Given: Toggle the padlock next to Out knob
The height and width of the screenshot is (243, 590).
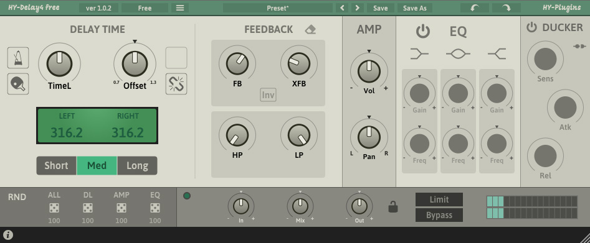Looking at the screenshot, I should tap(393, 206).
